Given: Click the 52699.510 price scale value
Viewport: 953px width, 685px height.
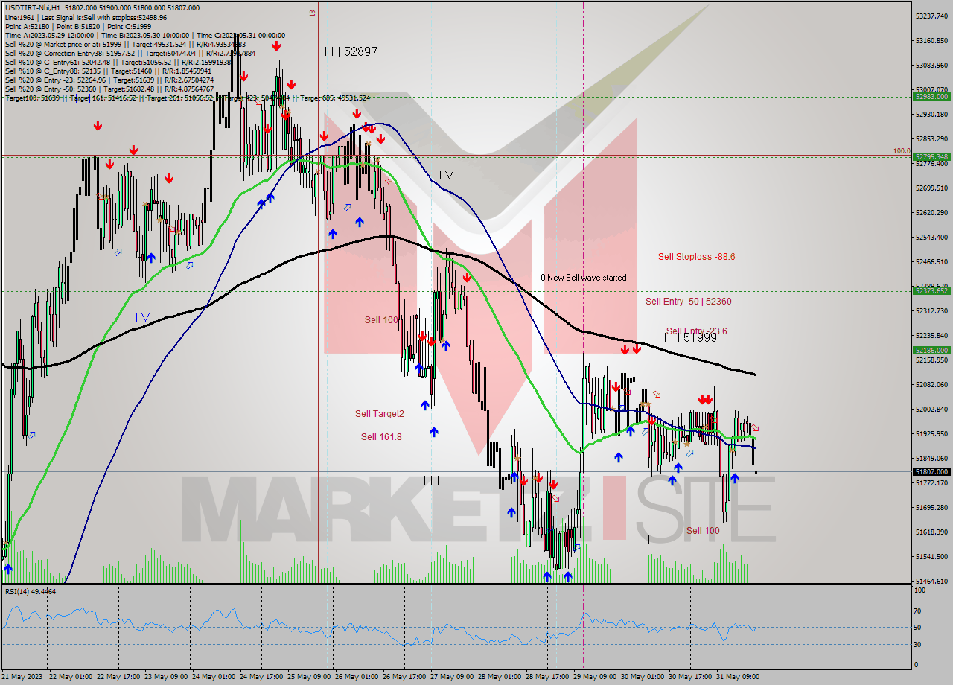Looking at the screenshot, I should tap(931, 188).
